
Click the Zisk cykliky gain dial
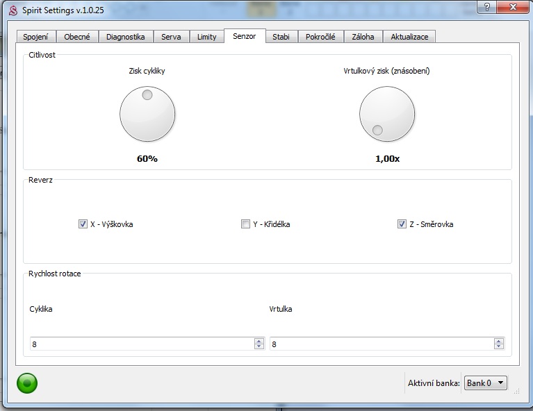click(147, 114)
